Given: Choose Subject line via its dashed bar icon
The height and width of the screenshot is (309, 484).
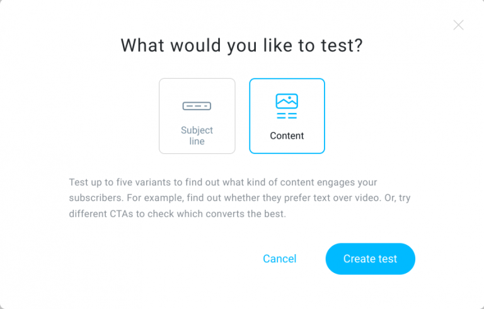Looking at the screenshot, I should 197,106.
